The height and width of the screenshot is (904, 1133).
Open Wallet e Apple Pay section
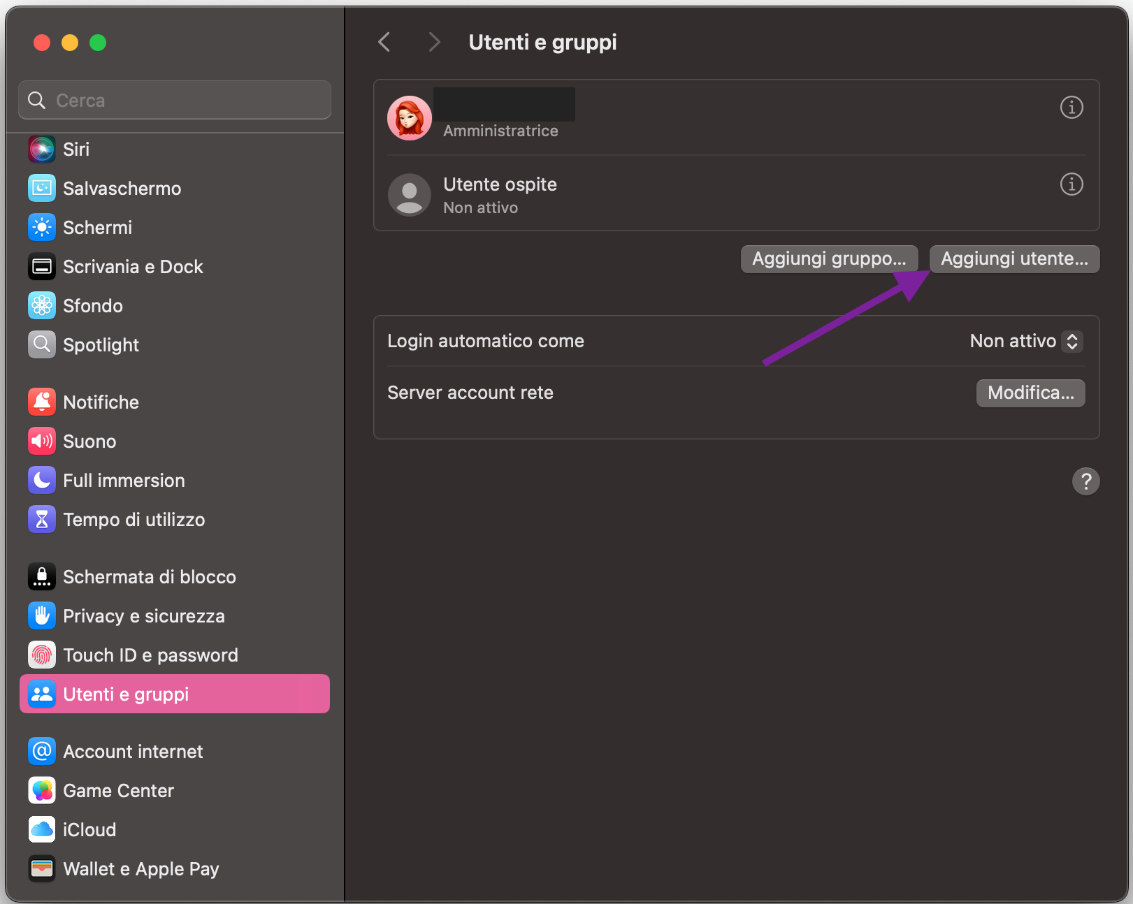140,868
